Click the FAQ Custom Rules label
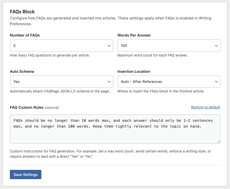The image size is (230, 189). tap(27, 108)
